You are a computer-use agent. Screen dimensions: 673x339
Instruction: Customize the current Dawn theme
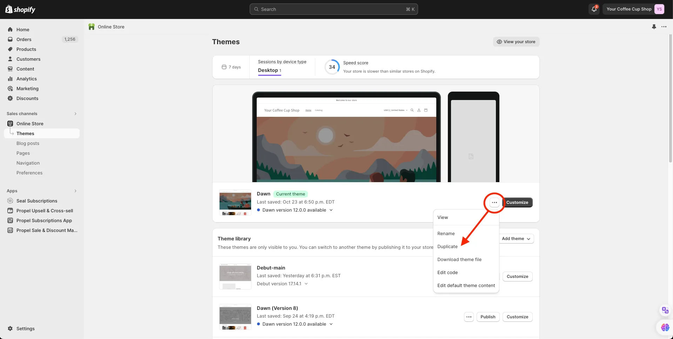point(517,202)
